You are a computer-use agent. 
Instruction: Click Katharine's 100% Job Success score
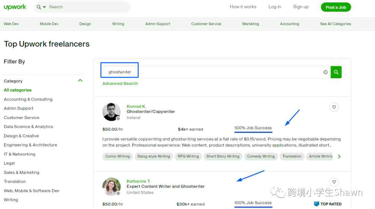click(253, 203)
